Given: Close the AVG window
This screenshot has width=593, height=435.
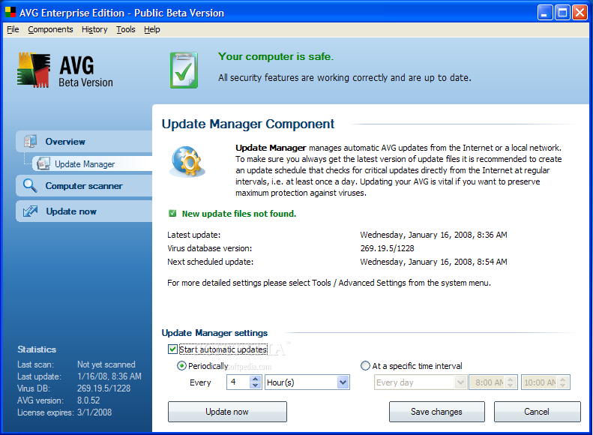Looking at the screenshot, I should tap(580, 13).
